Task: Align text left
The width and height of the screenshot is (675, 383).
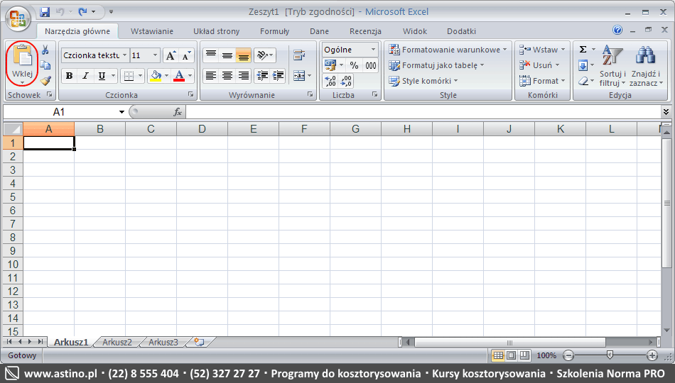Action: point(210,76)
